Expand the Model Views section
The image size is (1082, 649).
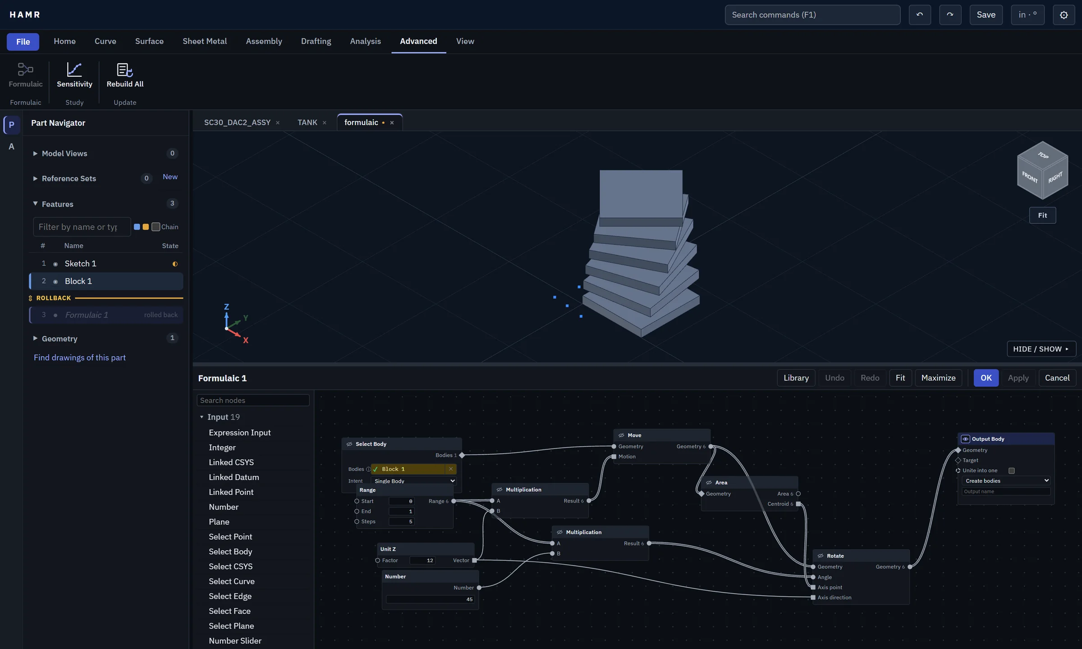(x=35, y=154)
